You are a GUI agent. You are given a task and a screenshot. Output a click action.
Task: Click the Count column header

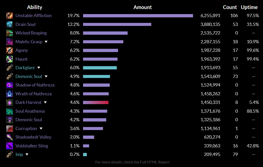pyautogui.click(x=230, y=7)
